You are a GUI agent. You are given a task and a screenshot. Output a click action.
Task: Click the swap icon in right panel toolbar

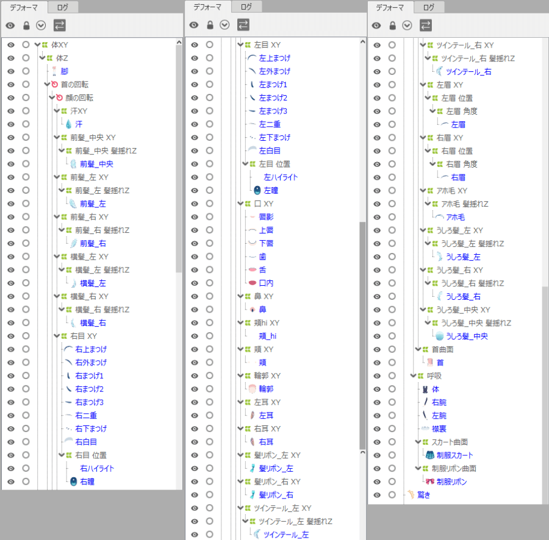tap(426, 25)
